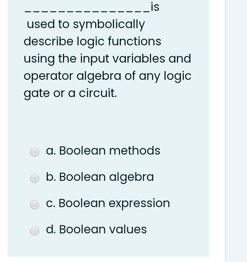The height and width of the screenshot is (262, 247).
Task: Click the 'b. Boolean algebra' option text
Action: [100, 177]
